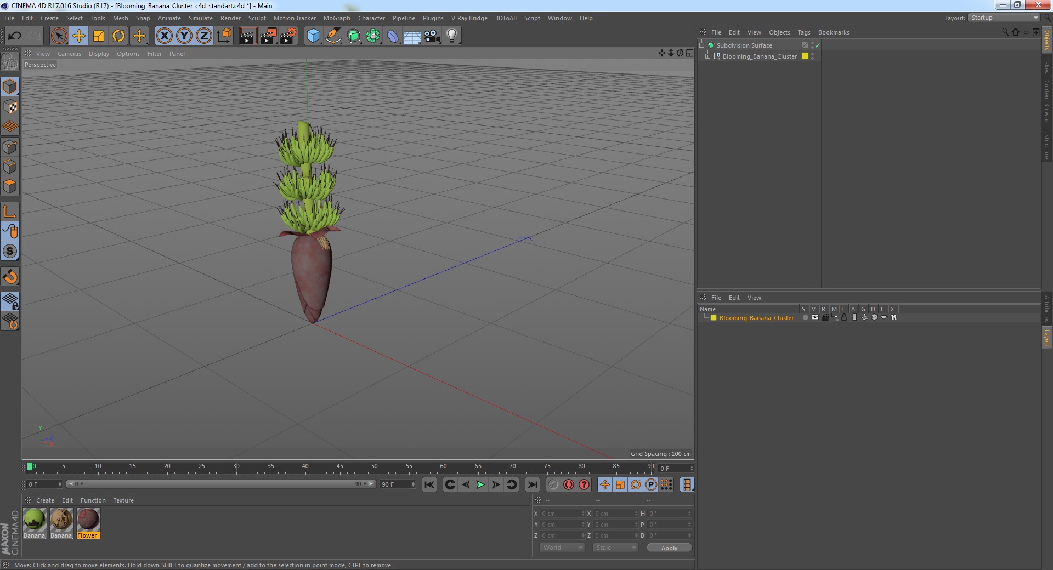Click the Coordinate System icon
Screen dimensions: 1053x570
pos(224,36)
